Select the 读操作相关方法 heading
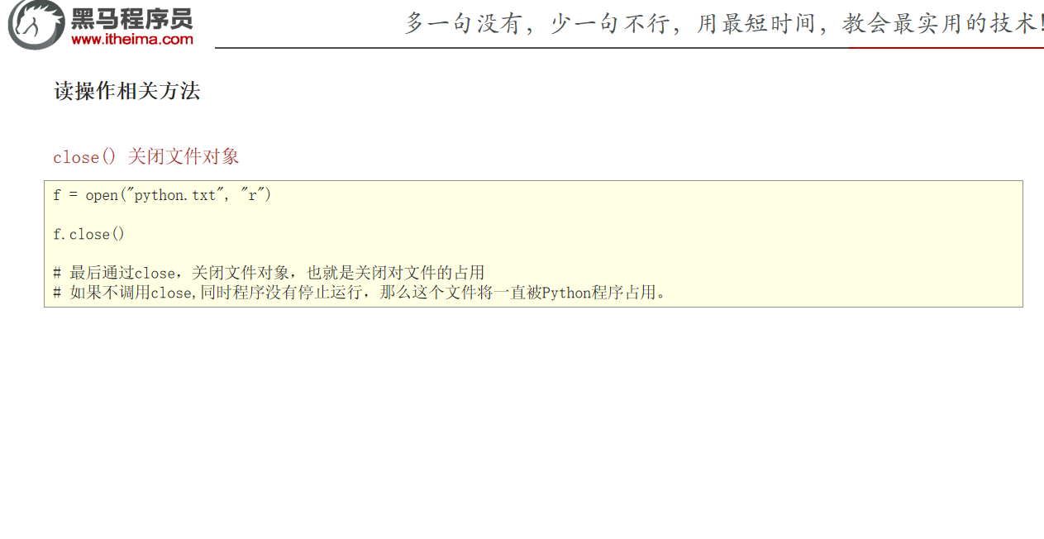 coord(127,91)
